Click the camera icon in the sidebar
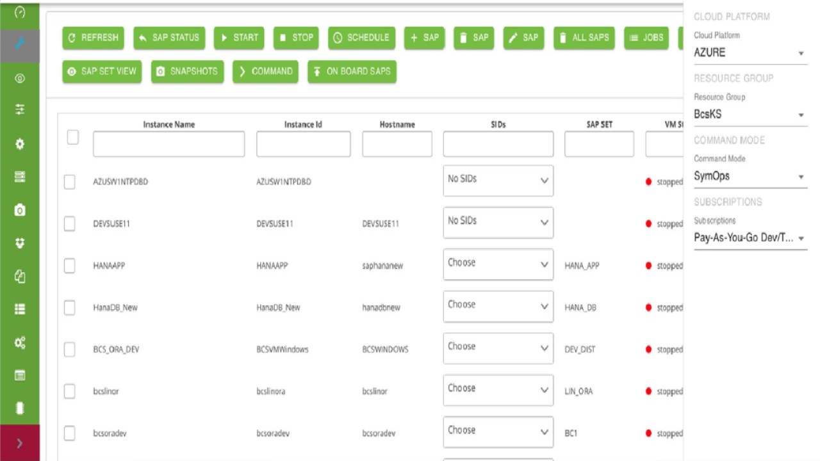820x461 pixels. pyautogui.click(x=19, y=210)
